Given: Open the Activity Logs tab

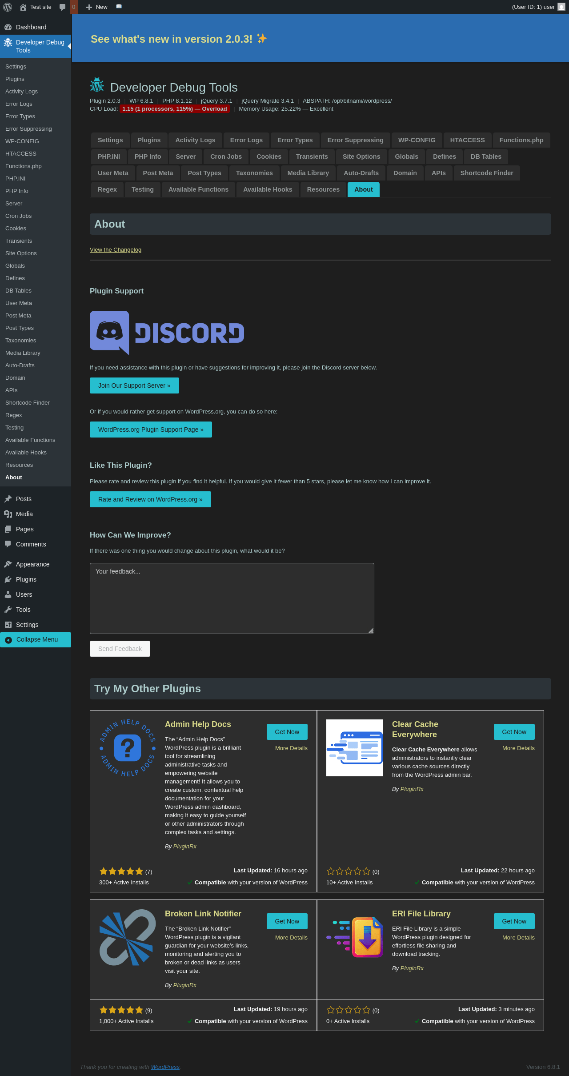Looking at the screenshot, I should click(195, 140).
